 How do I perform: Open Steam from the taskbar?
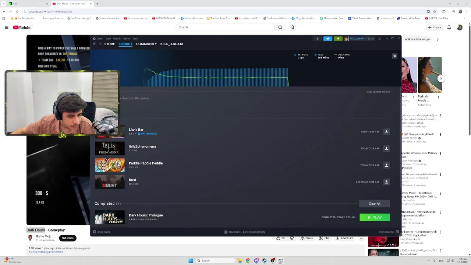(264, 261)
